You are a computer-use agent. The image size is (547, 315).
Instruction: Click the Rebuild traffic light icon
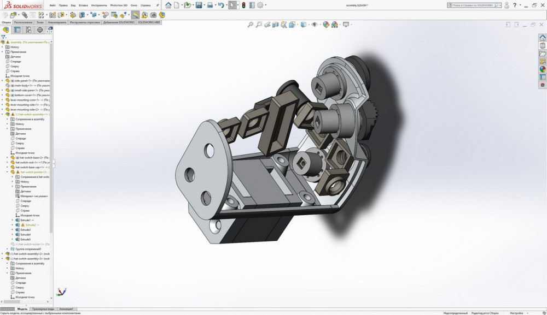244,5
